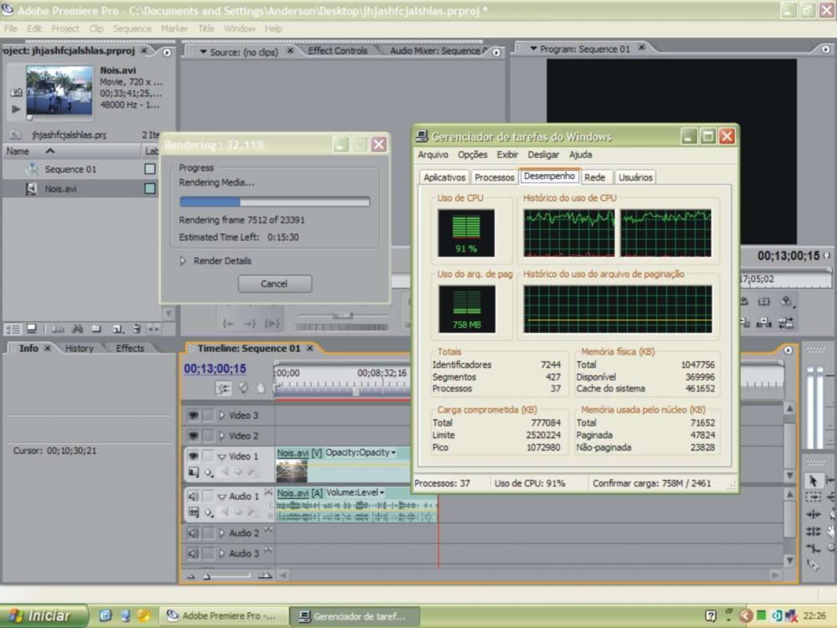837x628 pixels.
Task: Click the Sequence 01 item icon
Action: 31,169
